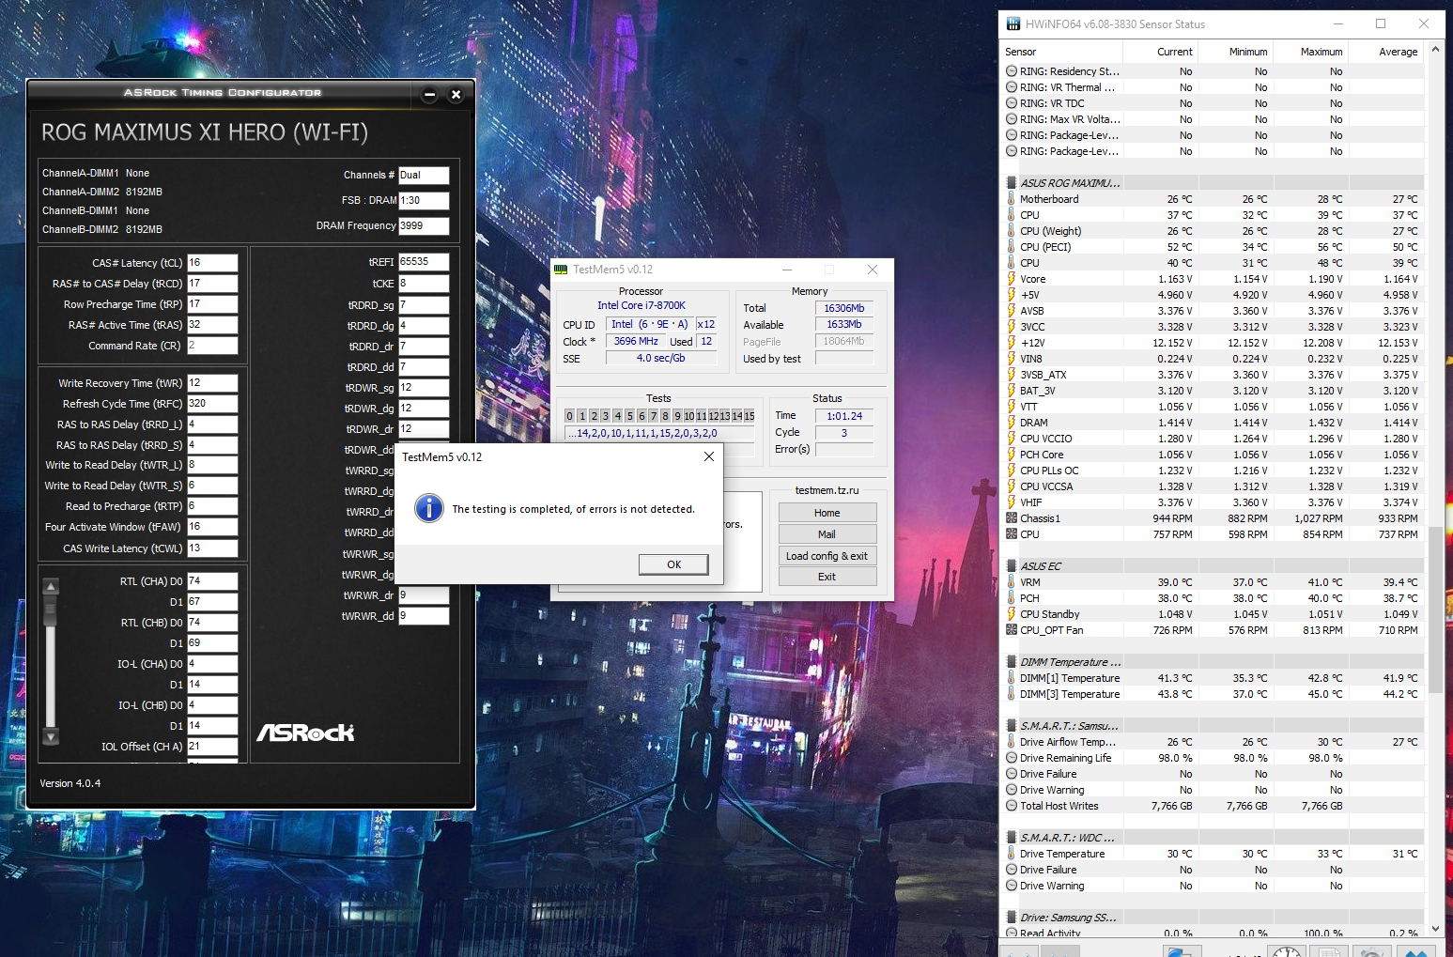Image resolution: width=1453 pixels, height=957 pixels.
Task: Click the Command Rate (CR) field
Action: coord(212,346)
